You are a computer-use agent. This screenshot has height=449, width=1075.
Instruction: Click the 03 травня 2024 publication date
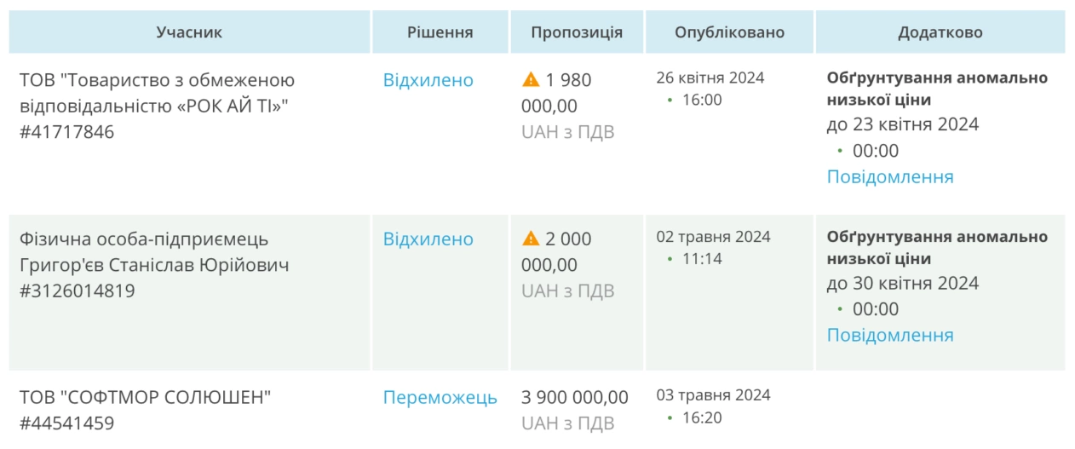click(x=713, y=394)
